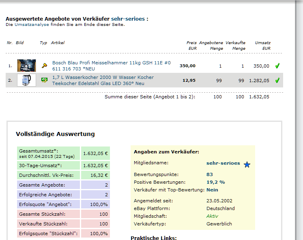Click the Praktische Links heading
303x240 pixels.
[154, 238]
